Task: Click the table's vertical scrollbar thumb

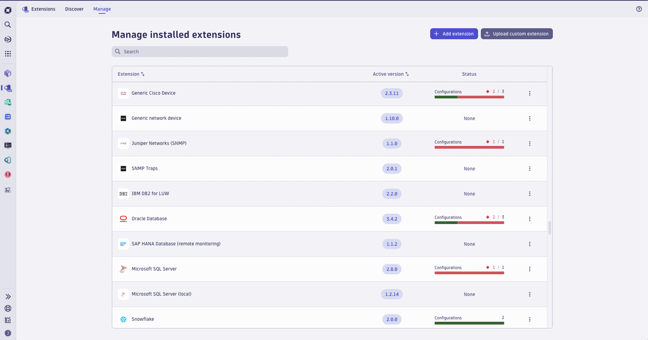Action: 550,228
